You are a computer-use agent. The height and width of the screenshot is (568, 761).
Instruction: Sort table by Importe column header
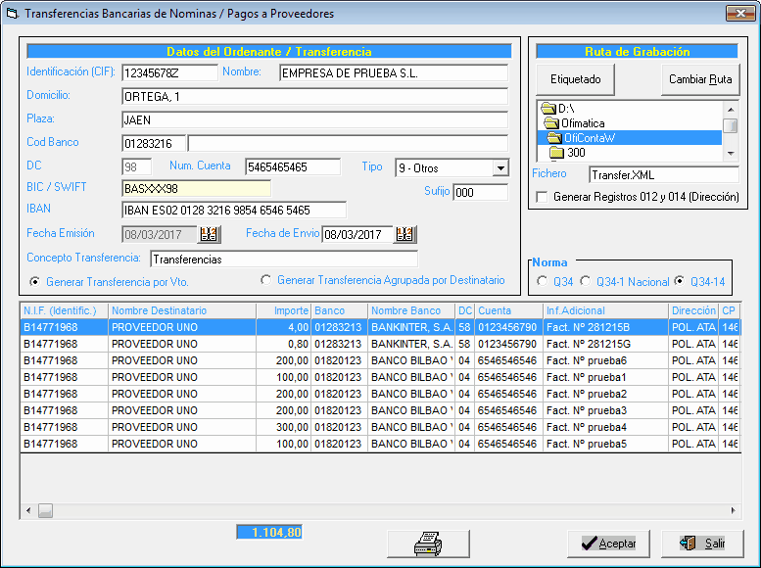coord(284,310)
